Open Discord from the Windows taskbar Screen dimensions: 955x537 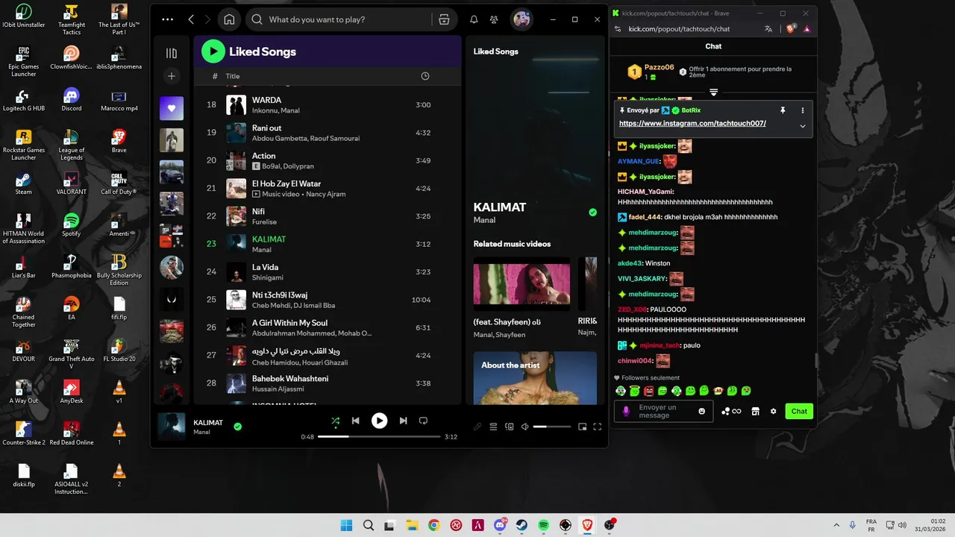[500, 525]
